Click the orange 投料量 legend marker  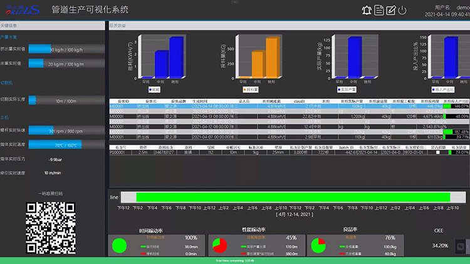pos(245,89)
